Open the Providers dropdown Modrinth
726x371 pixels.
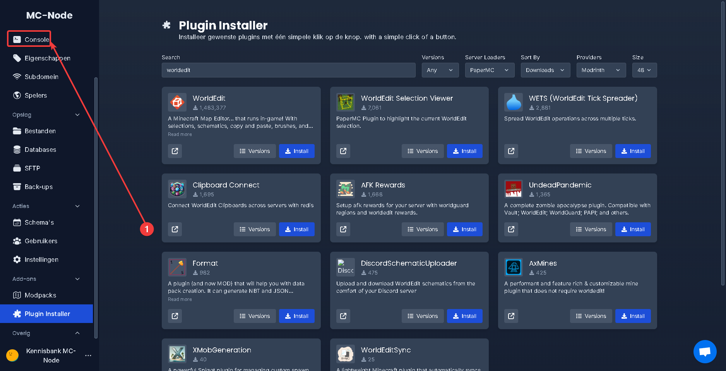point(601,70)
